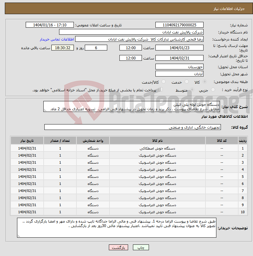Click the نوع فرآیند خرید label
Image resolution: width=253 pixels, height=256 pixels.
235,90
